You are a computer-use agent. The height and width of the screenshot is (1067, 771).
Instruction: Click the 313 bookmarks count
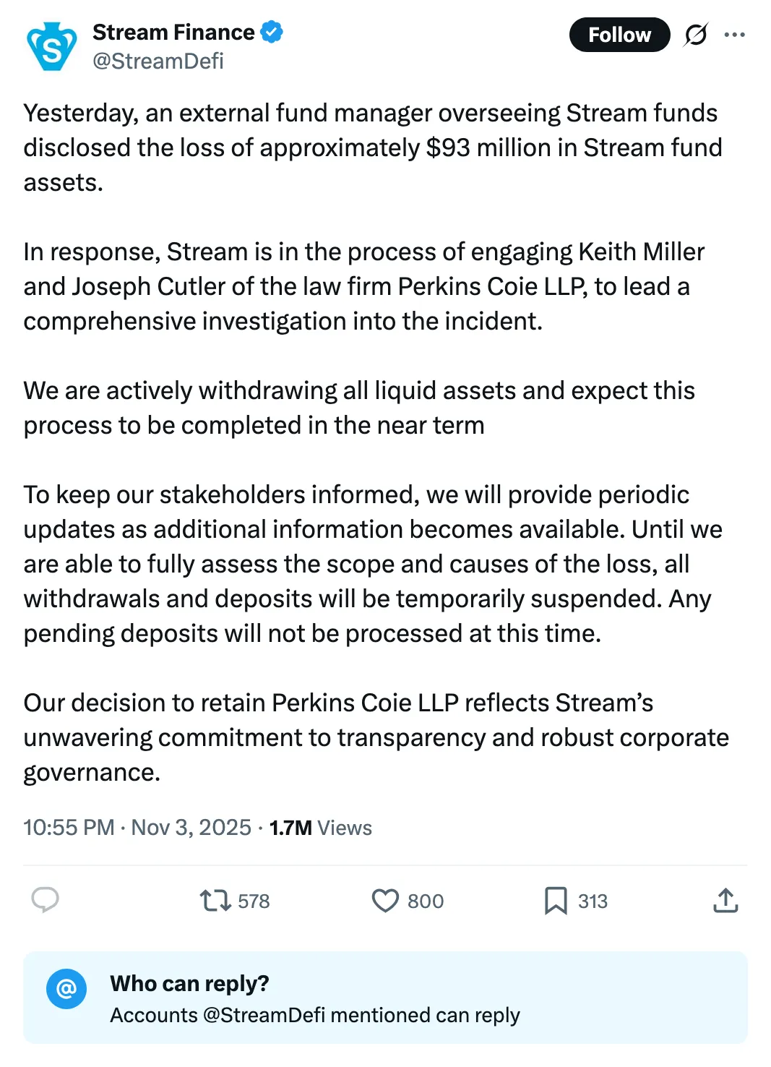(x=593, y=901)
